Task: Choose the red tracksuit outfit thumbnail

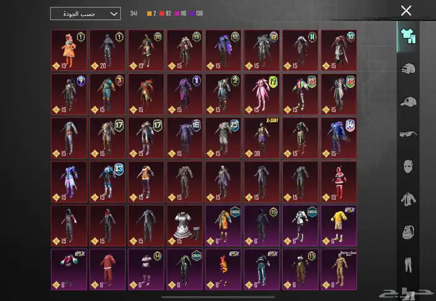Action: [x=107, y=268]
